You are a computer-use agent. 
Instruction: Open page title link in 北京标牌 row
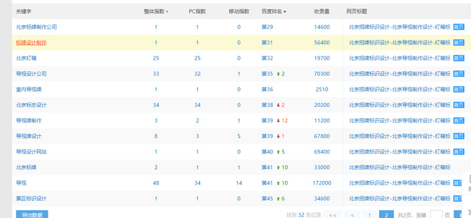(400, 167)
